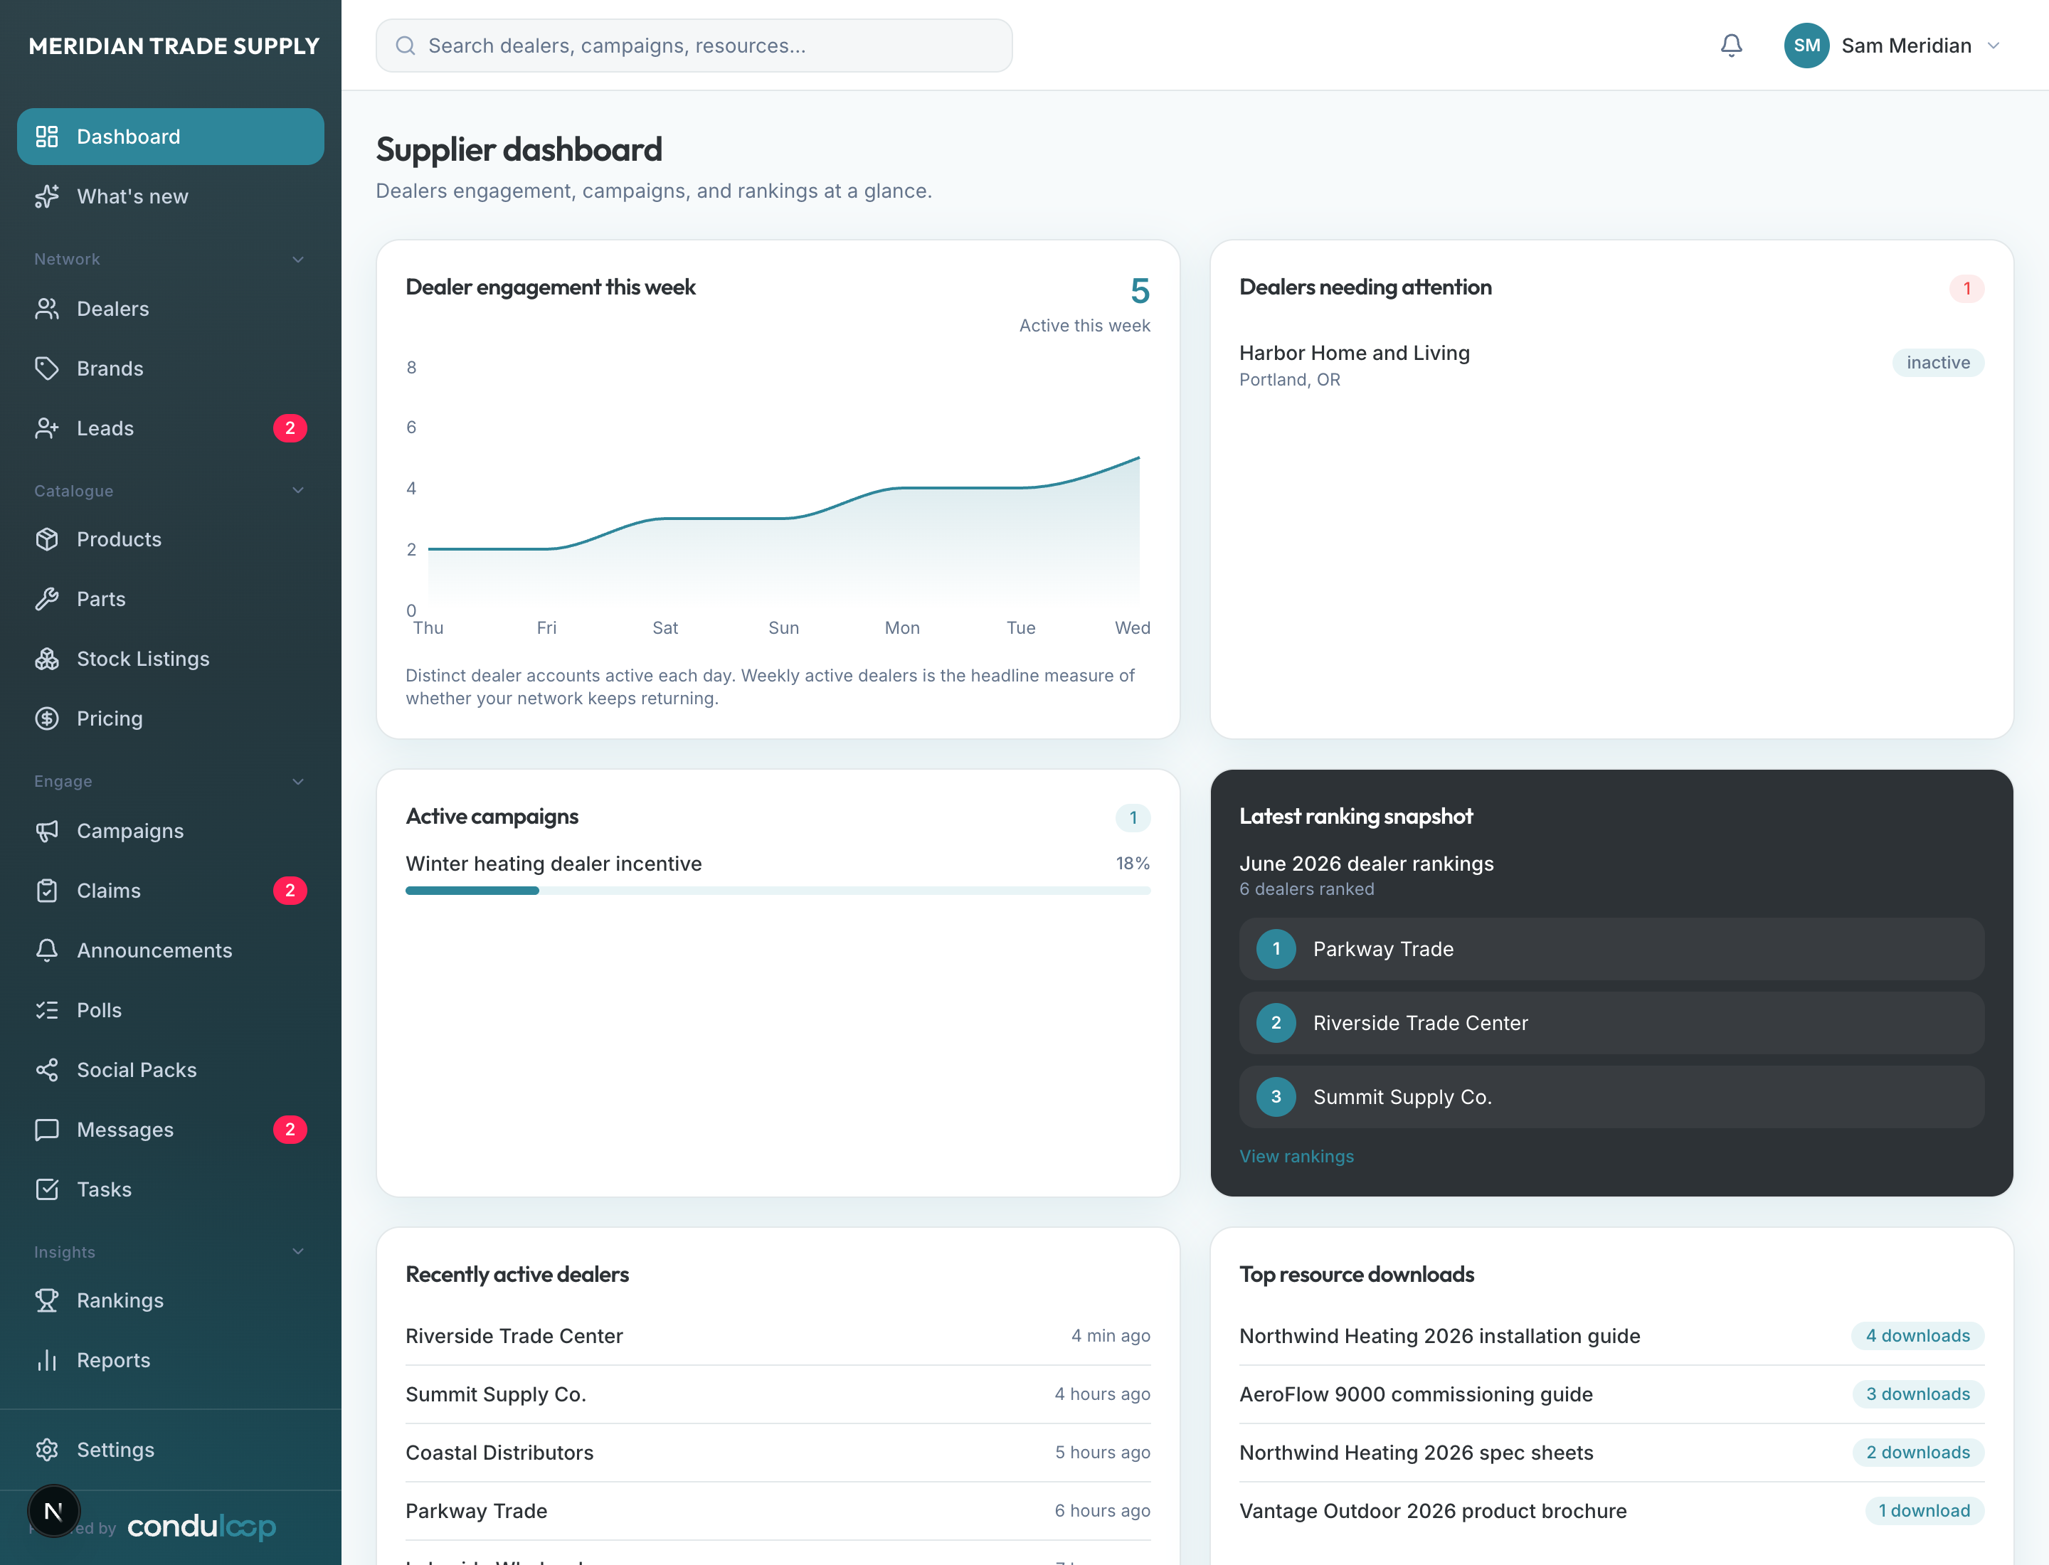The image size is (2049, 1565).
Task: Click the Tasks checkbox icon
Action: pos(46,1189)
